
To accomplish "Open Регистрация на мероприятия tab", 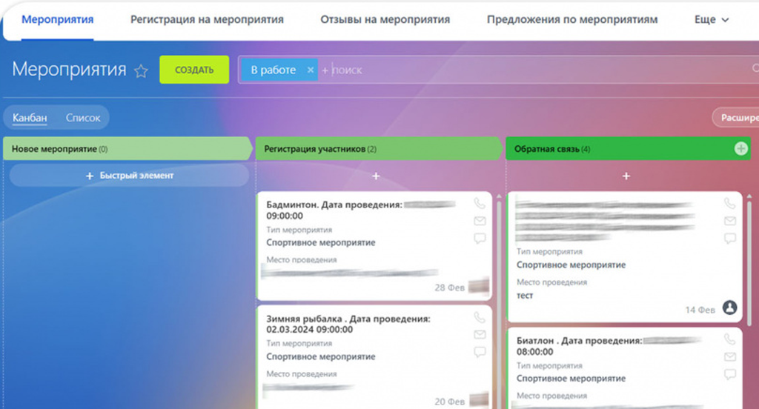I will pos(207,20).
